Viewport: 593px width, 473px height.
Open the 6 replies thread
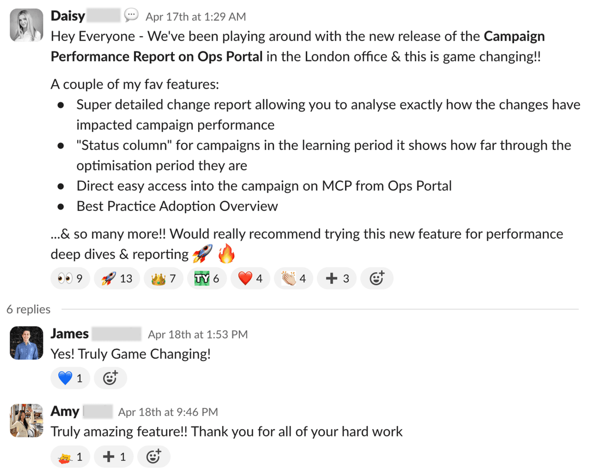coord(28,309)
